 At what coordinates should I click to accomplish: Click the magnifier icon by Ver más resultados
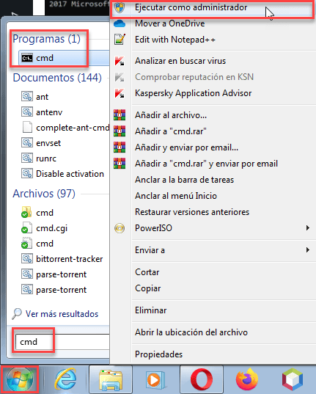pos(17,314)
